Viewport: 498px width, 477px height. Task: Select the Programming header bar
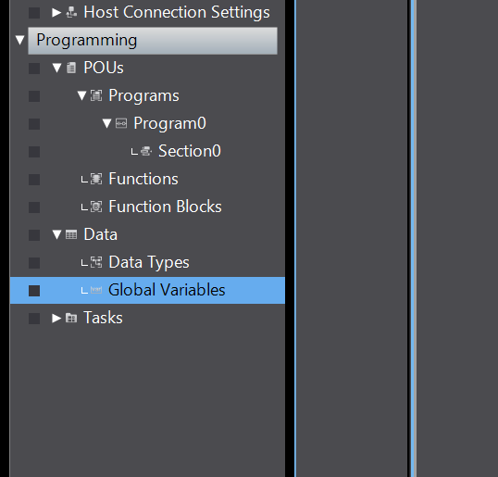point(153,41)
